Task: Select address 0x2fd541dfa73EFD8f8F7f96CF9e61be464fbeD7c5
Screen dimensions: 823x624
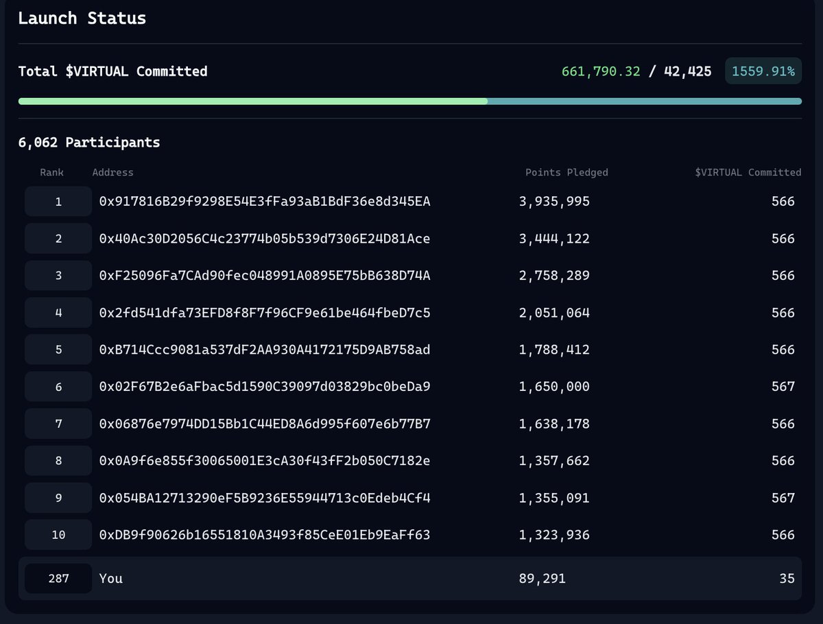Action: (265, 313)
